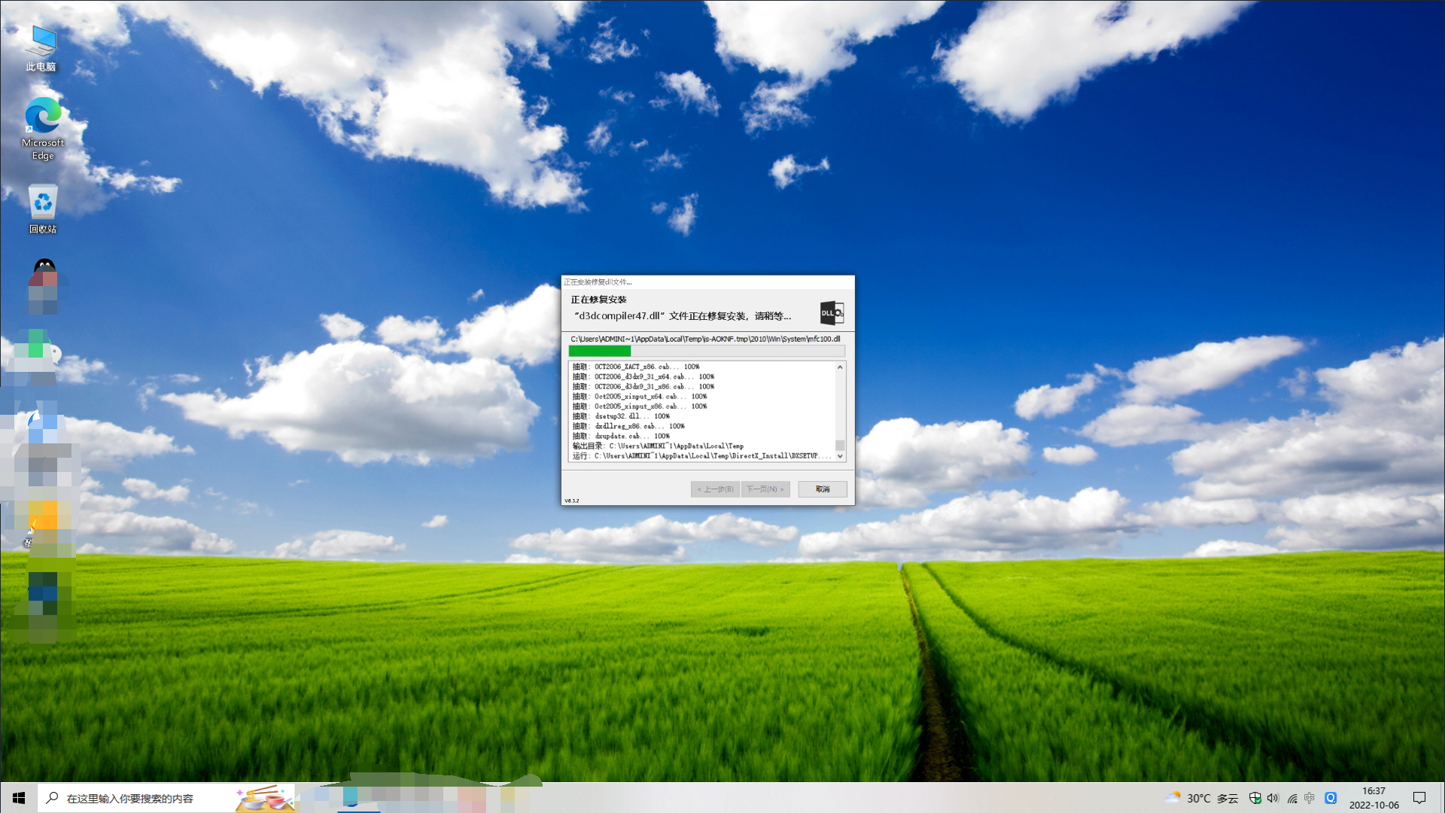The height and width of the screenshot is (813, 1445).
Task: Click the 取消 cancel button
Action: pyautogui.click(x=822, y=489)
